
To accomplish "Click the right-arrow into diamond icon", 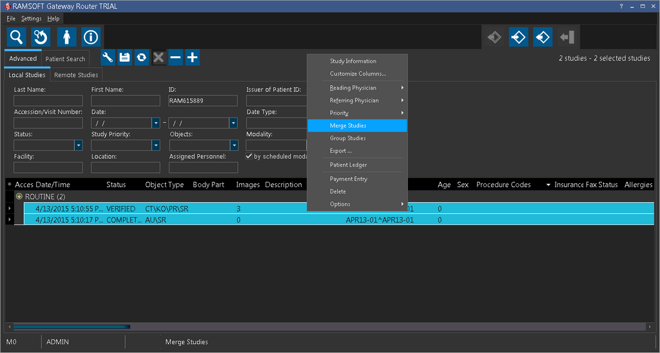I will point(518,37).
